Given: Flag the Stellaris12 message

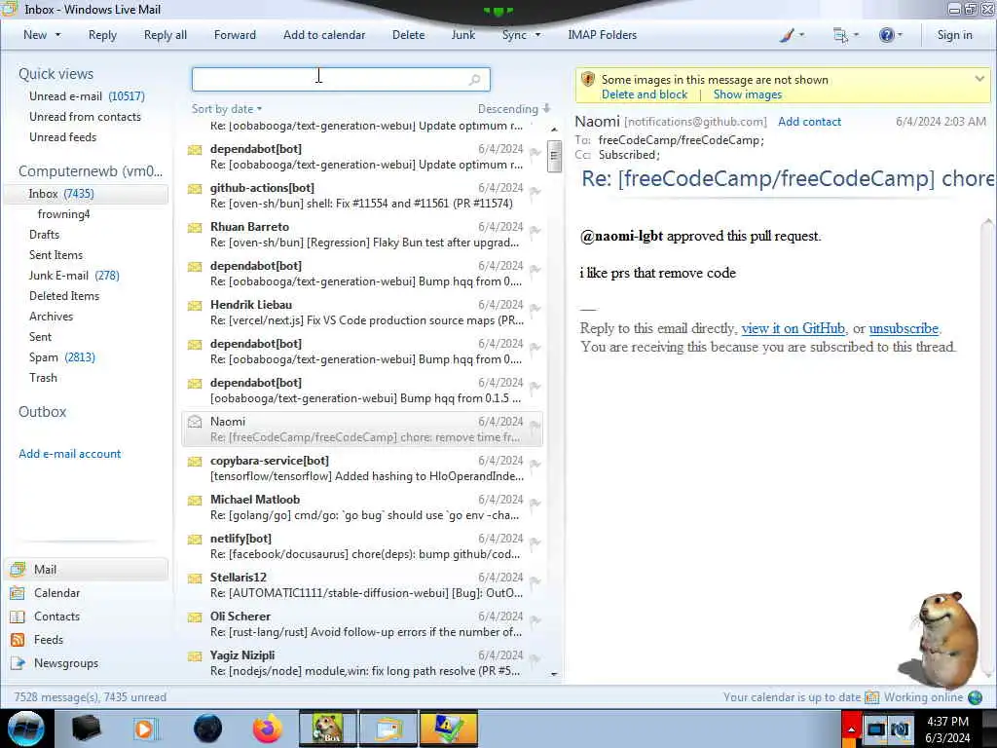Looking at the screenshot, I should 535,581.
